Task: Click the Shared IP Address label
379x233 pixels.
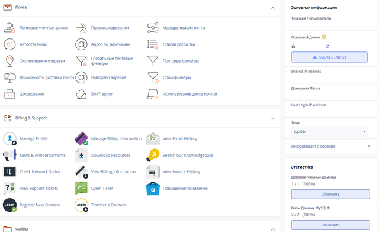Action: 306,71
